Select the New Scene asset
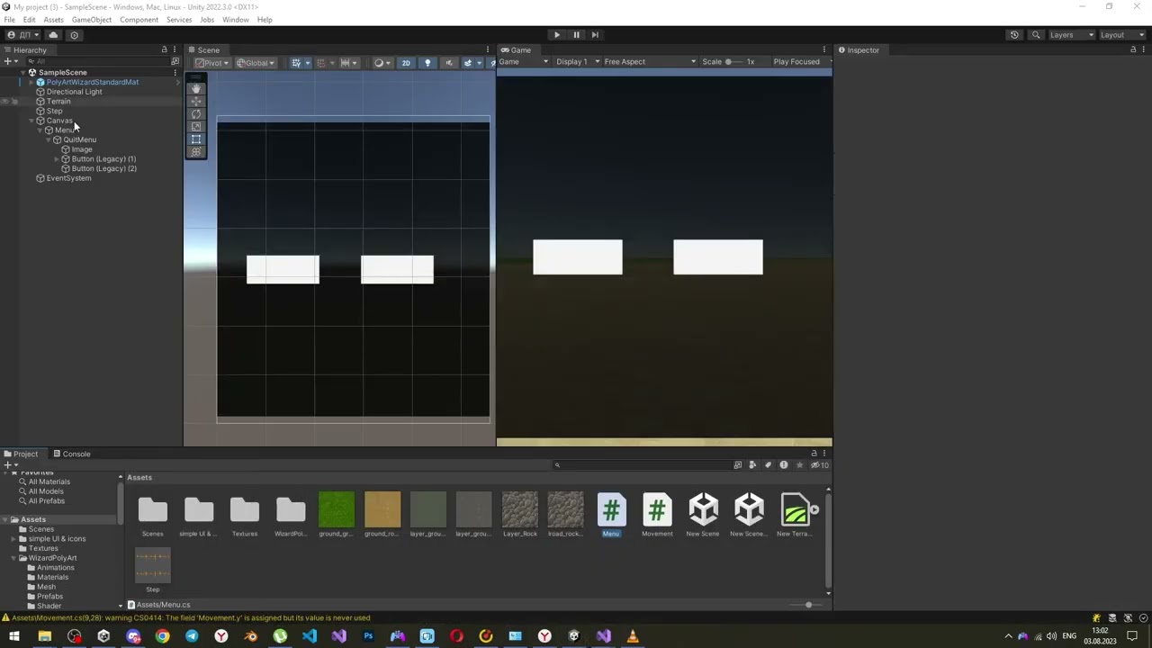This screenshot has width=1152, height=648. 703,516
